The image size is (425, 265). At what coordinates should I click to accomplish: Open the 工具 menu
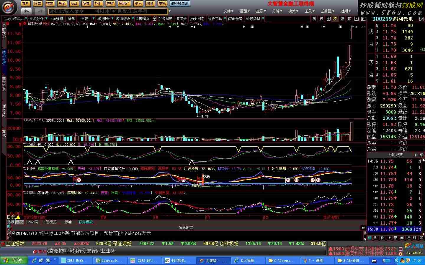[310, 11]
